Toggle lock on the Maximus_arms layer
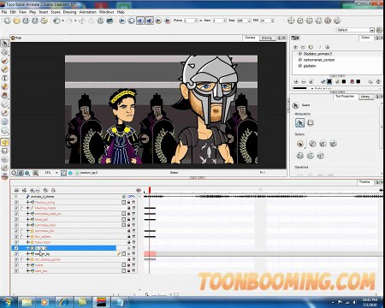 (128, 202)
